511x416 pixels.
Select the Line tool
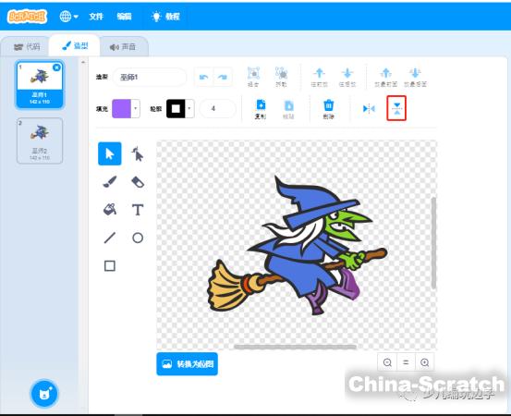pyautogui.click(x=110, y=238)
